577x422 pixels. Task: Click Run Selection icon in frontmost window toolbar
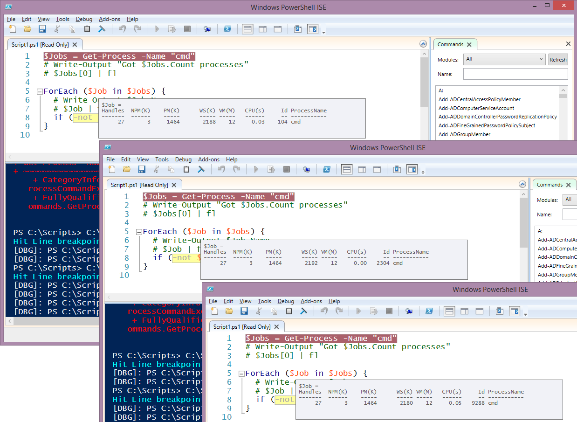coord(374,311)
